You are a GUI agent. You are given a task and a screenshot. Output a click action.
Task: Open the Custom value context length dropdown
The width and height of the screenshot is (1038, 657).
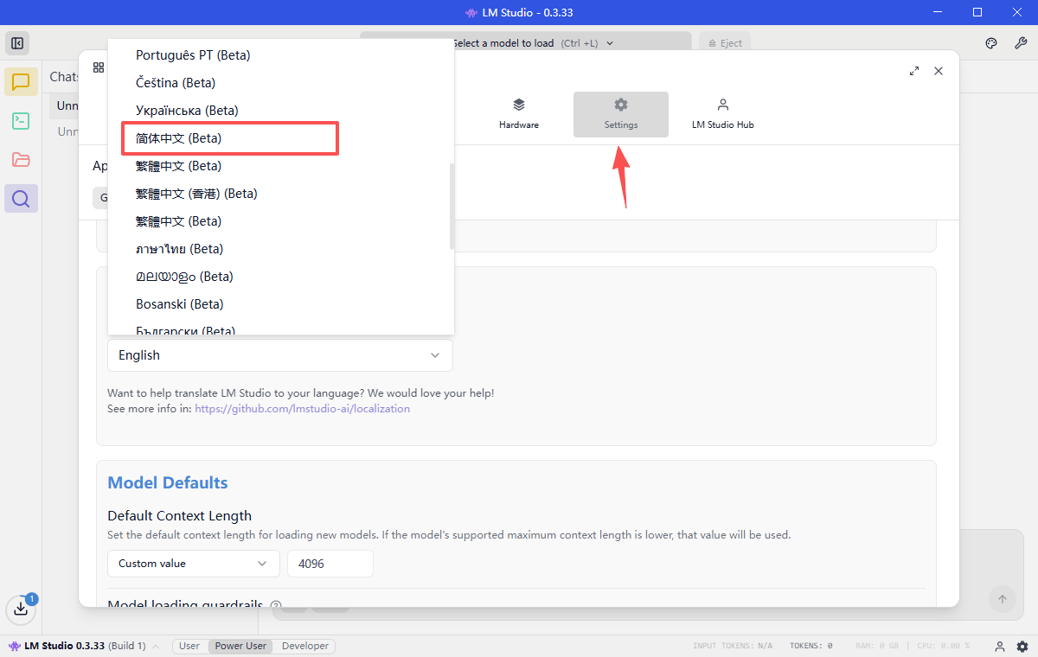coord(193,564)
